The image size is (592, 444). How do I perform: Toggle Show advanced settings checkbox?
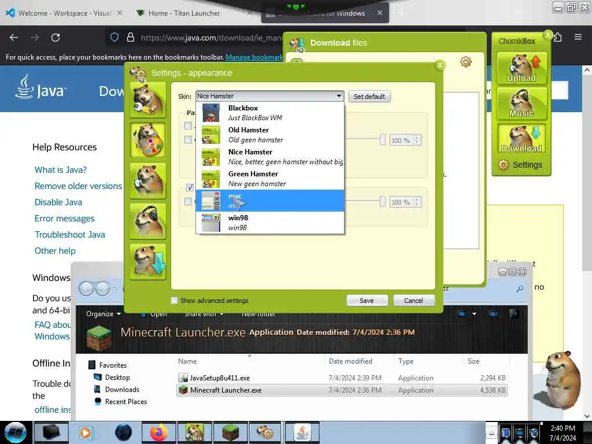click(x=174, y=301)
